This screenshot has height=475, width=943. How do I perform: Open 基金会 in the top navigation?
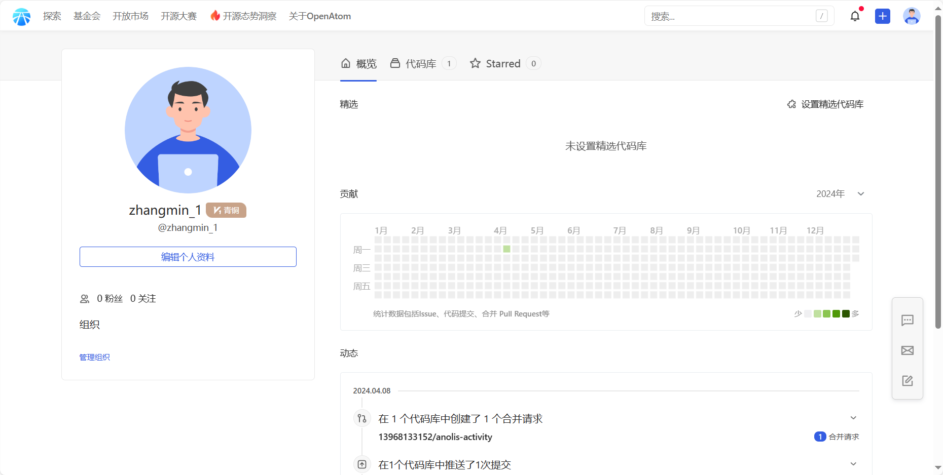(87, 16)
